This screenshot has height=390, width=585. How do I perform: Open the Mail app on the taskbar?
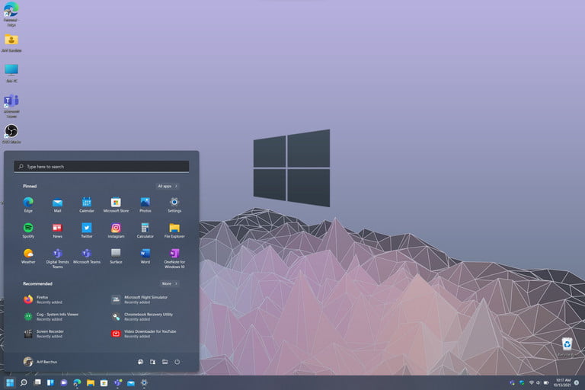click(131, 382)
